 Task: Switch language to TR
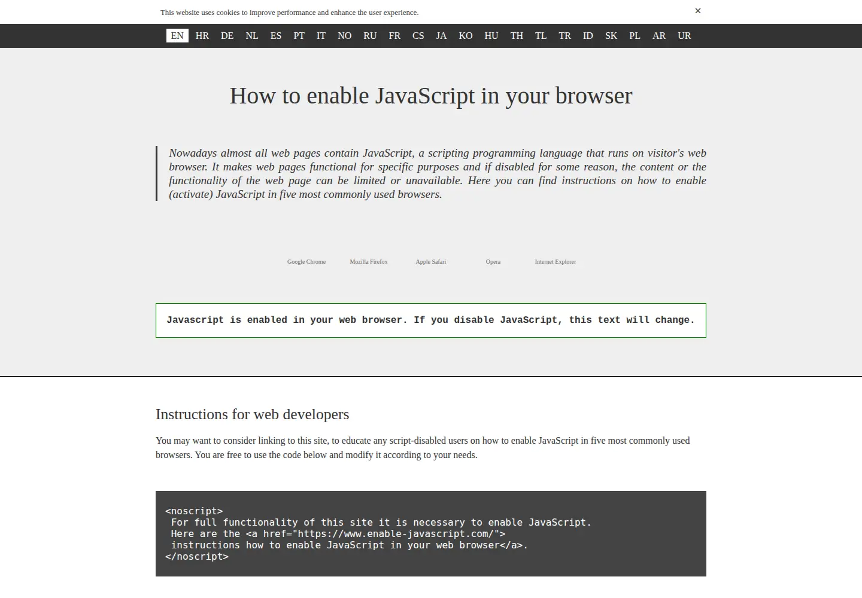(565, 36)
